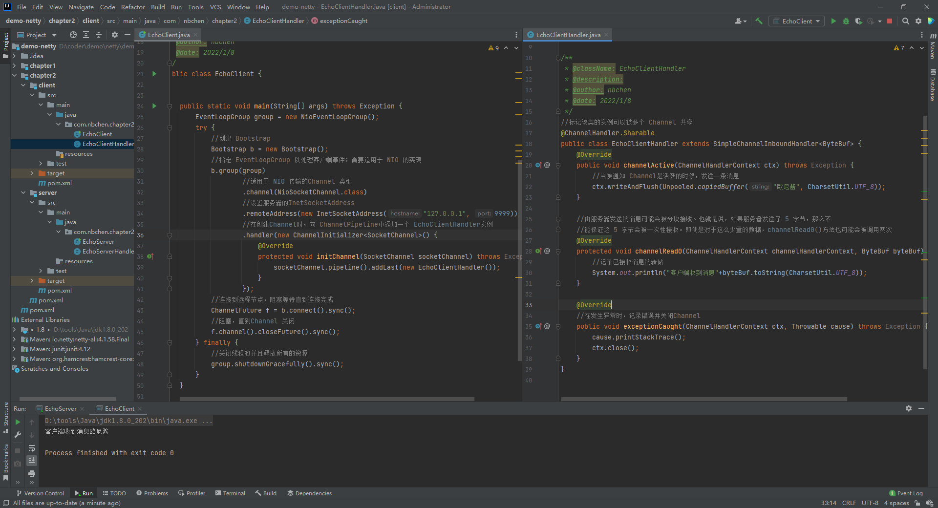Open the Version Control tab
938x508 pixels.
pyautogui.click(x=40, y=493)
